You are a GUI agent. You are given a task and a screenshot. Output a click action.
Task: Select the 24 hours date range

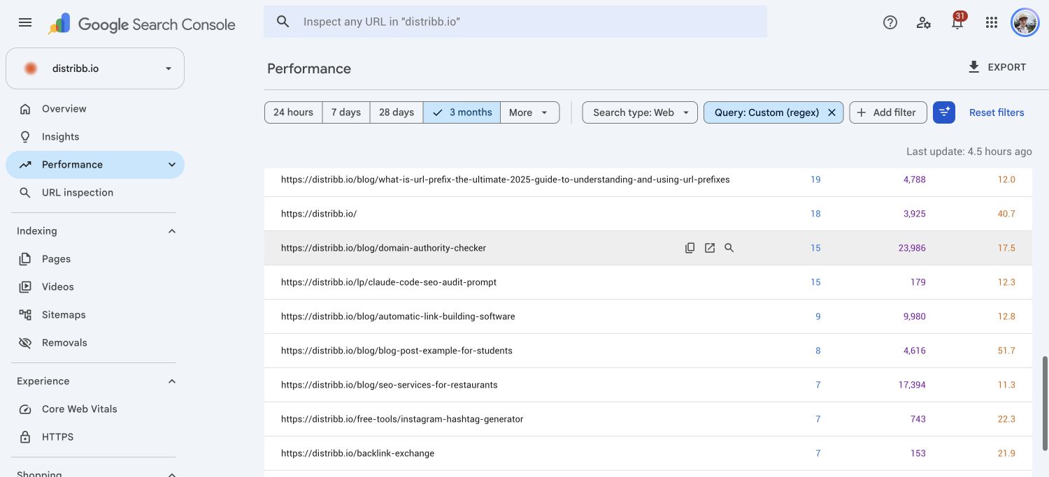(293, 112)
